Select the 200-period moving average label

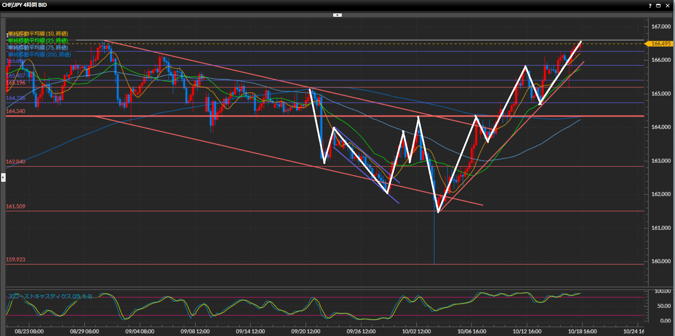point(39,55)
